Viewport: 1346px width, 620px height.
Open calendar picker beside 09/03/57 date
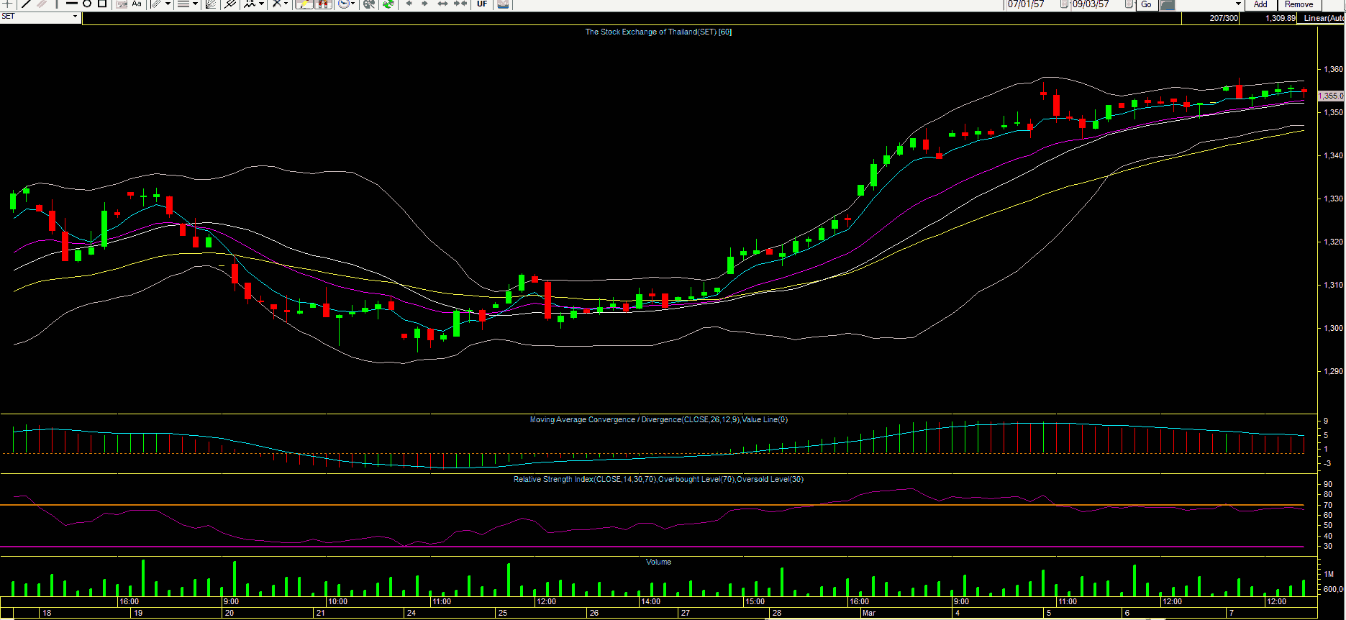point(1129,4)
